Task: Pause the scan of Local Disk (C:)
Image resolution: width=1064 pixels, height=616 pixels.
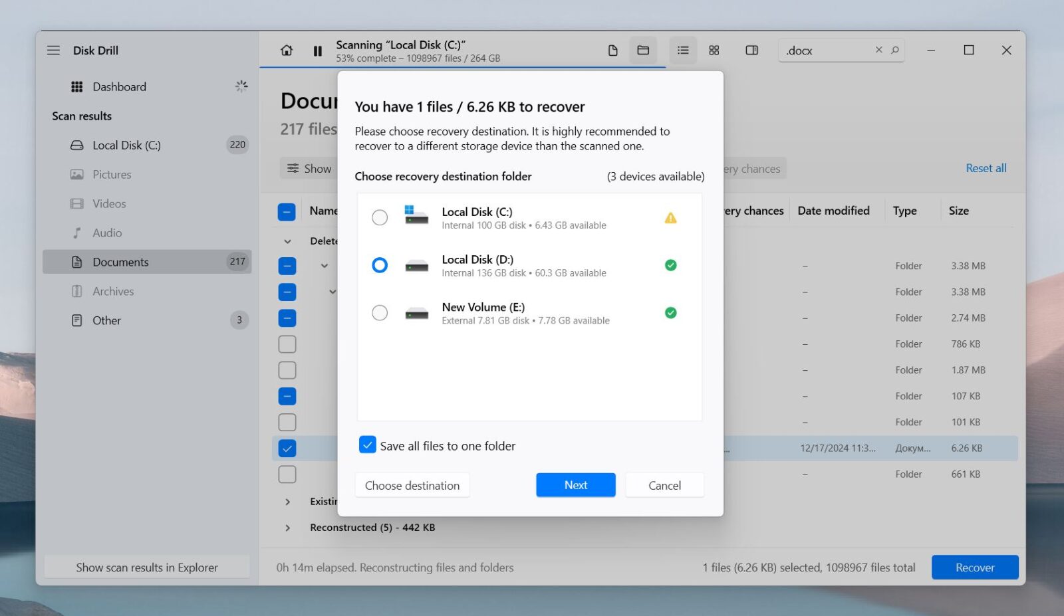Action: pos(317,50)
